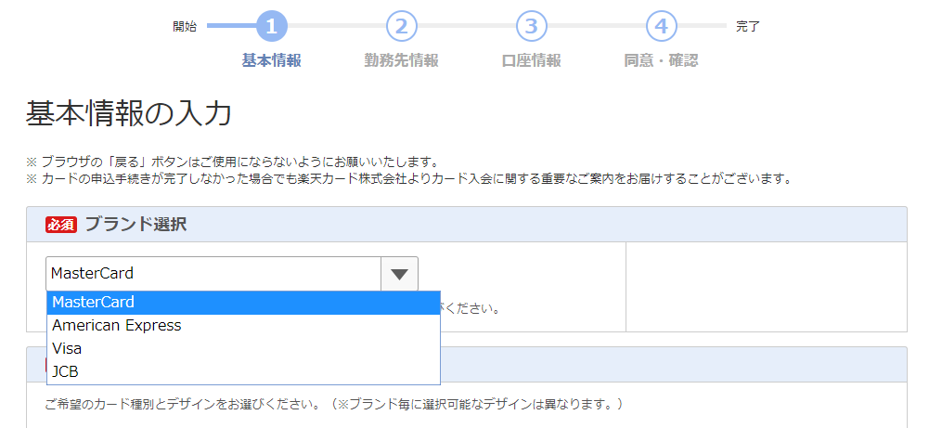929x428 pixels.
Task: Click the 完了 label on progress bar
Action: pos(747,26)
